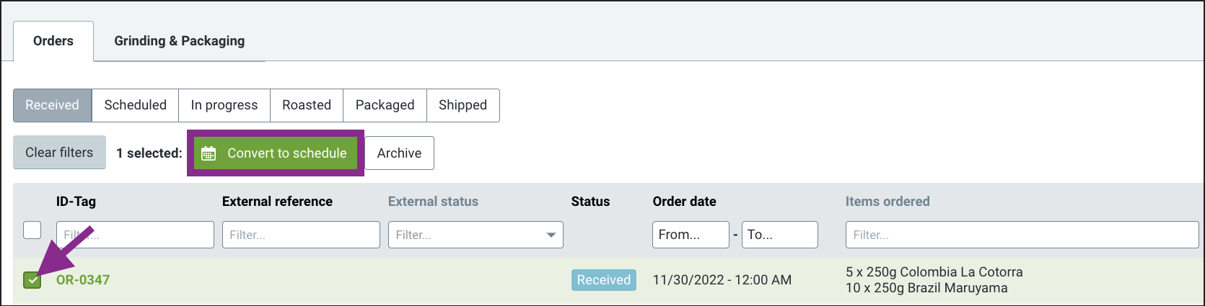1205x306 pixels.
Task: Click the External status dropdown arrow
Action: [551, 235]
